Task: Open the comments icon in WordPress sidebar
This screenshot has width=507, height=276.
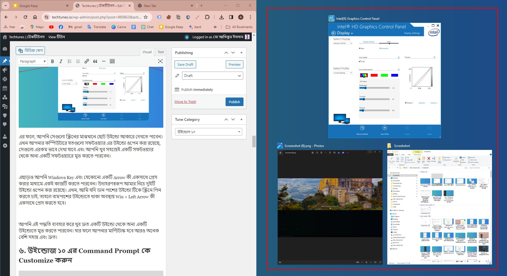Action: point(5,125)
